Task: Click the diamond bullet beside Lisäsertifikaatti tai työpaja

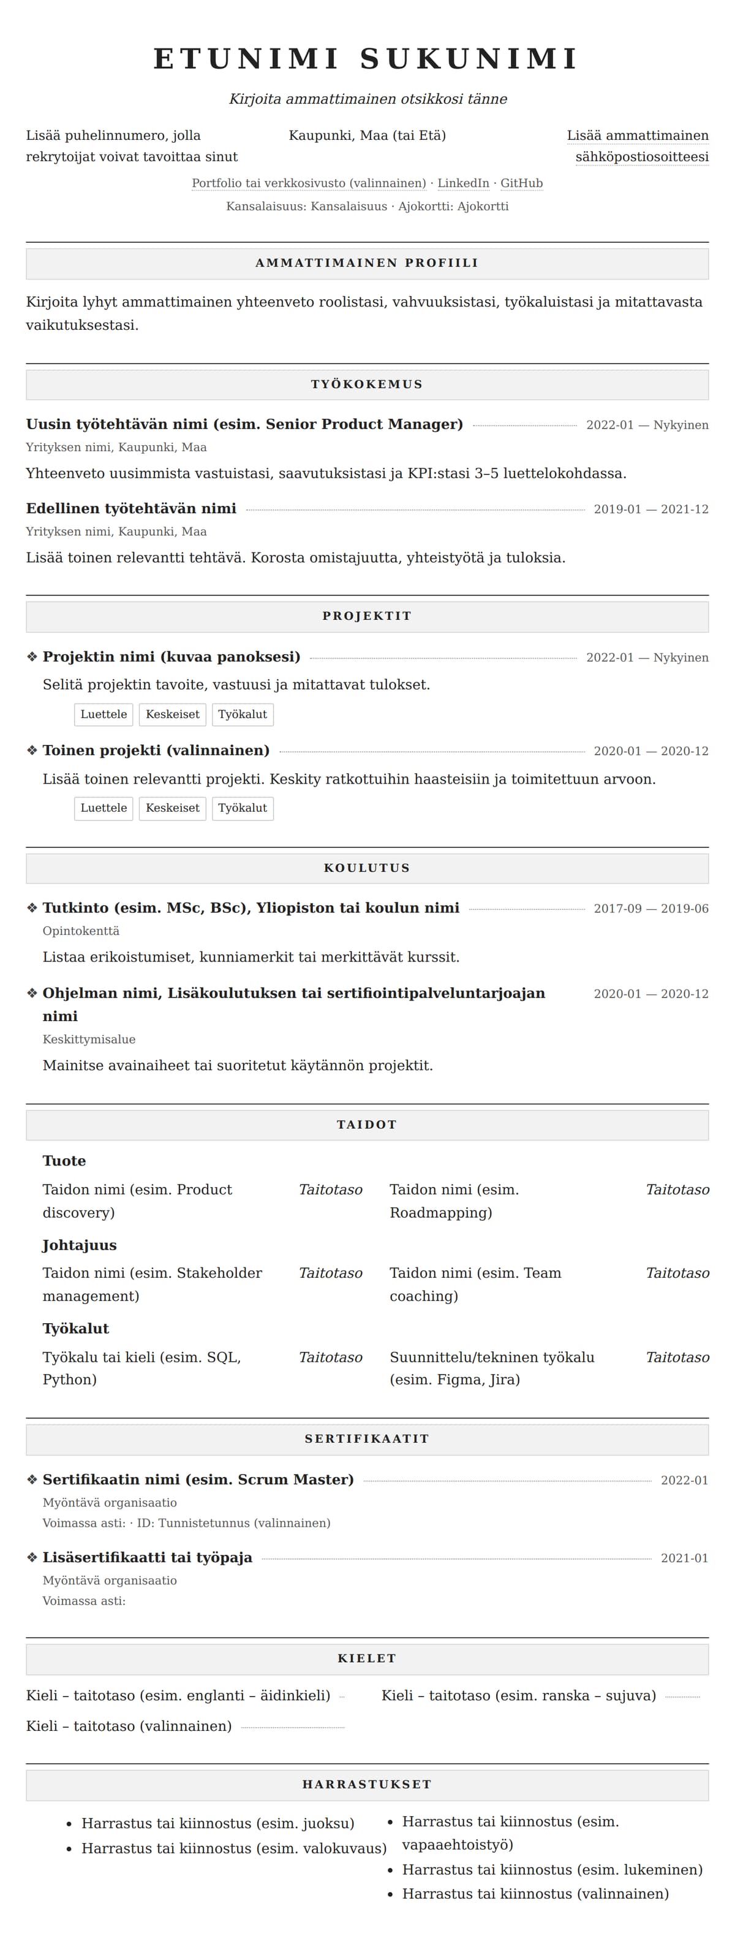Action: 32,1557
